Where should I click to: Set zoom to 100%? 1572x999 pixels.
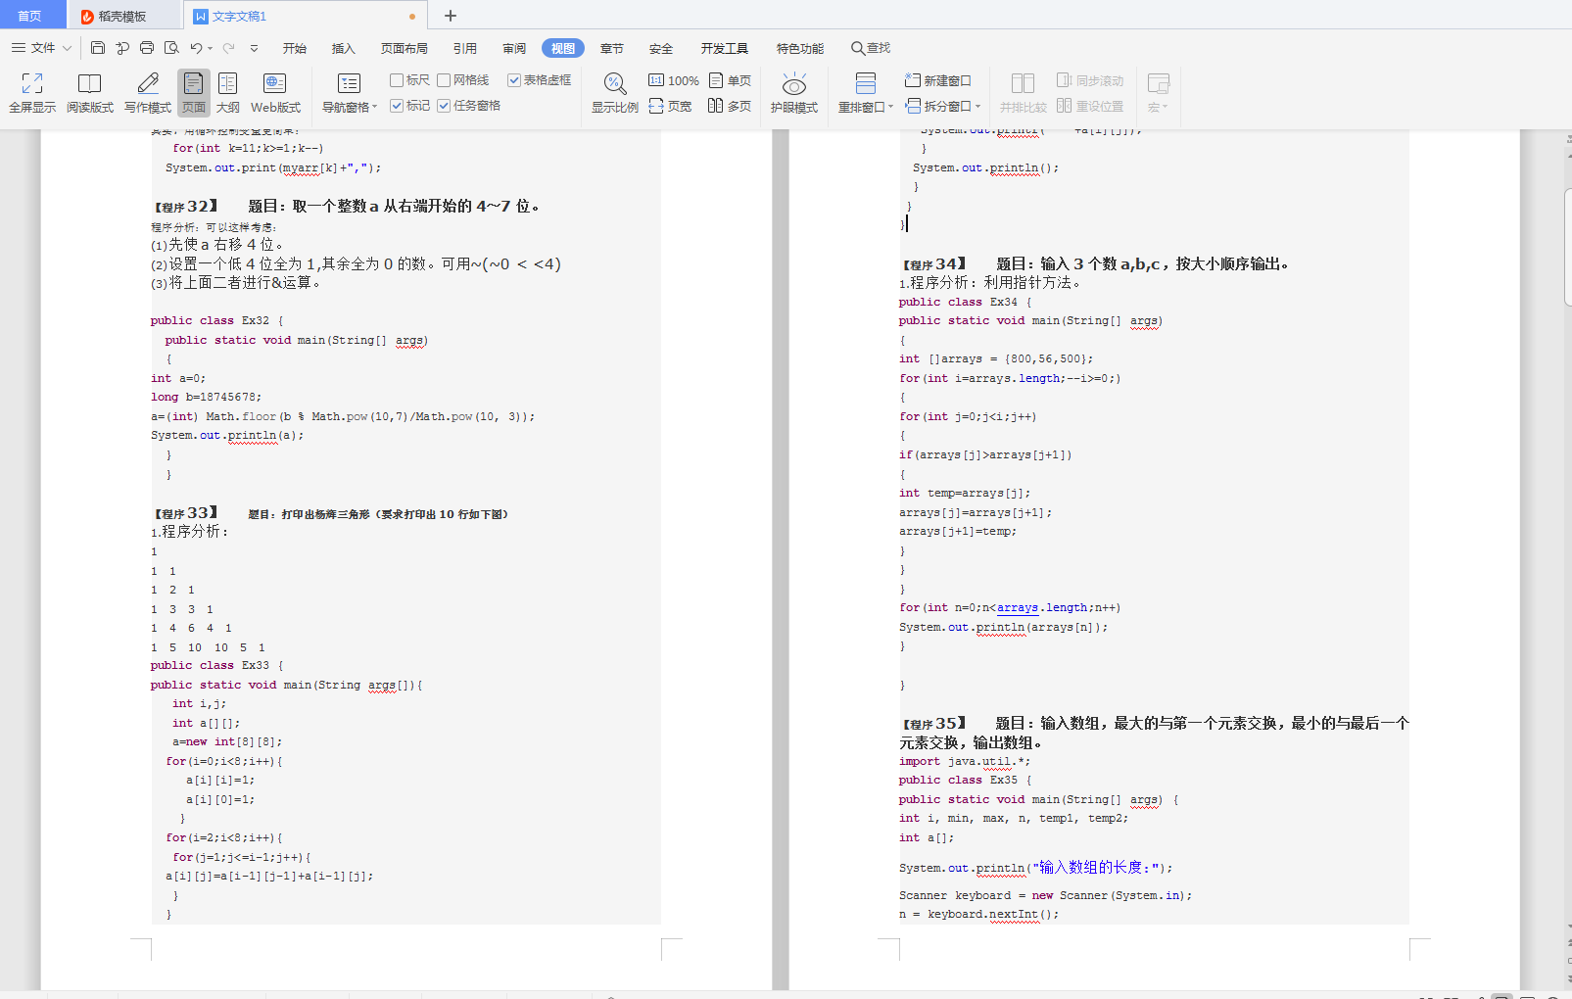point(674,80)
